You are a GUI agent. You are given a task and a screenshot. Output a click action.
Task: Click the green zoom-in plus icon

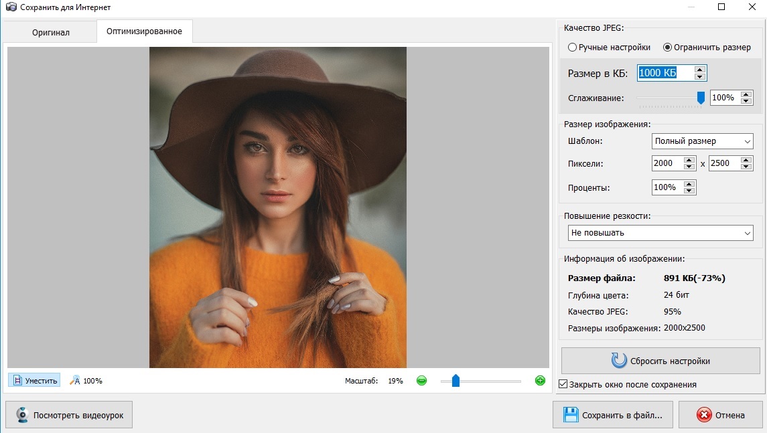pos(540,381)
